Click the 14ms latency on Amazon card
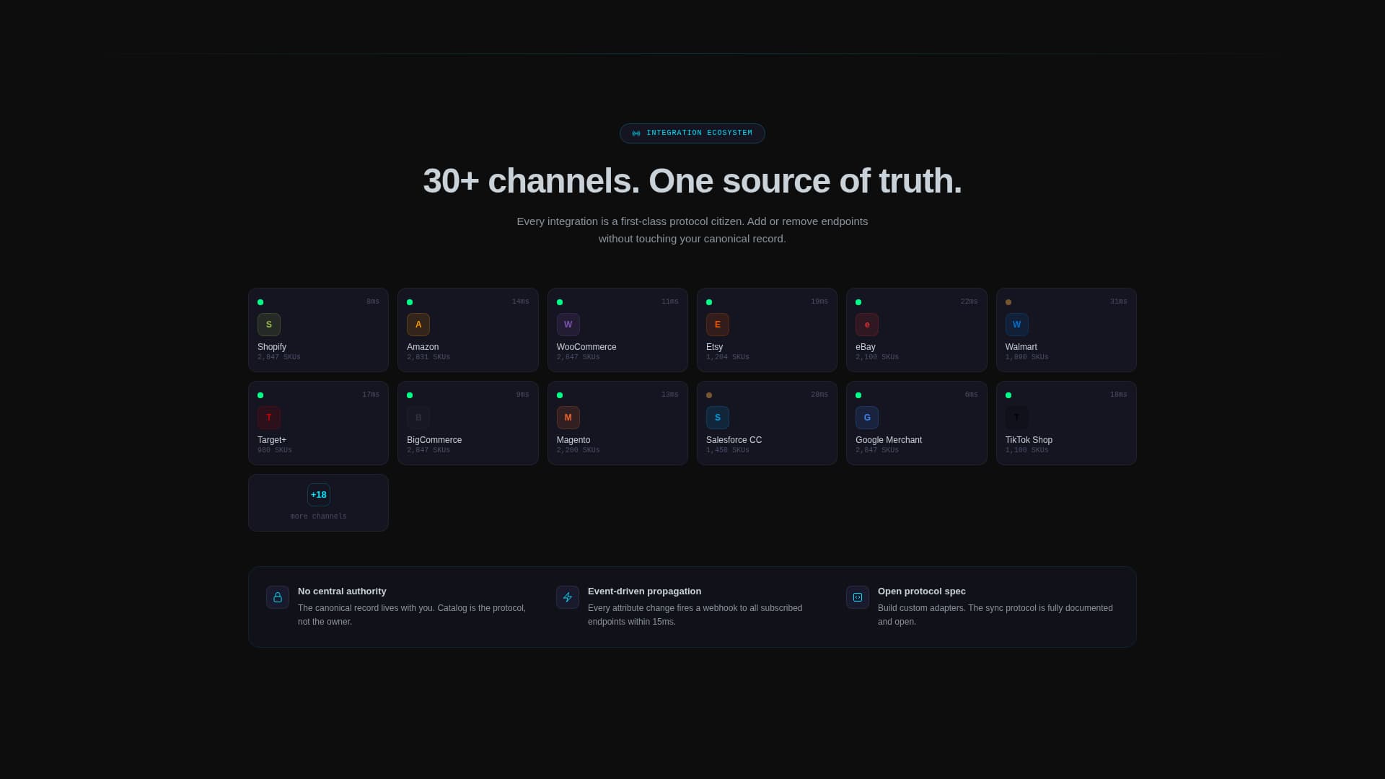This screenshot has width=1385, height=779. (x=521, y=302)
